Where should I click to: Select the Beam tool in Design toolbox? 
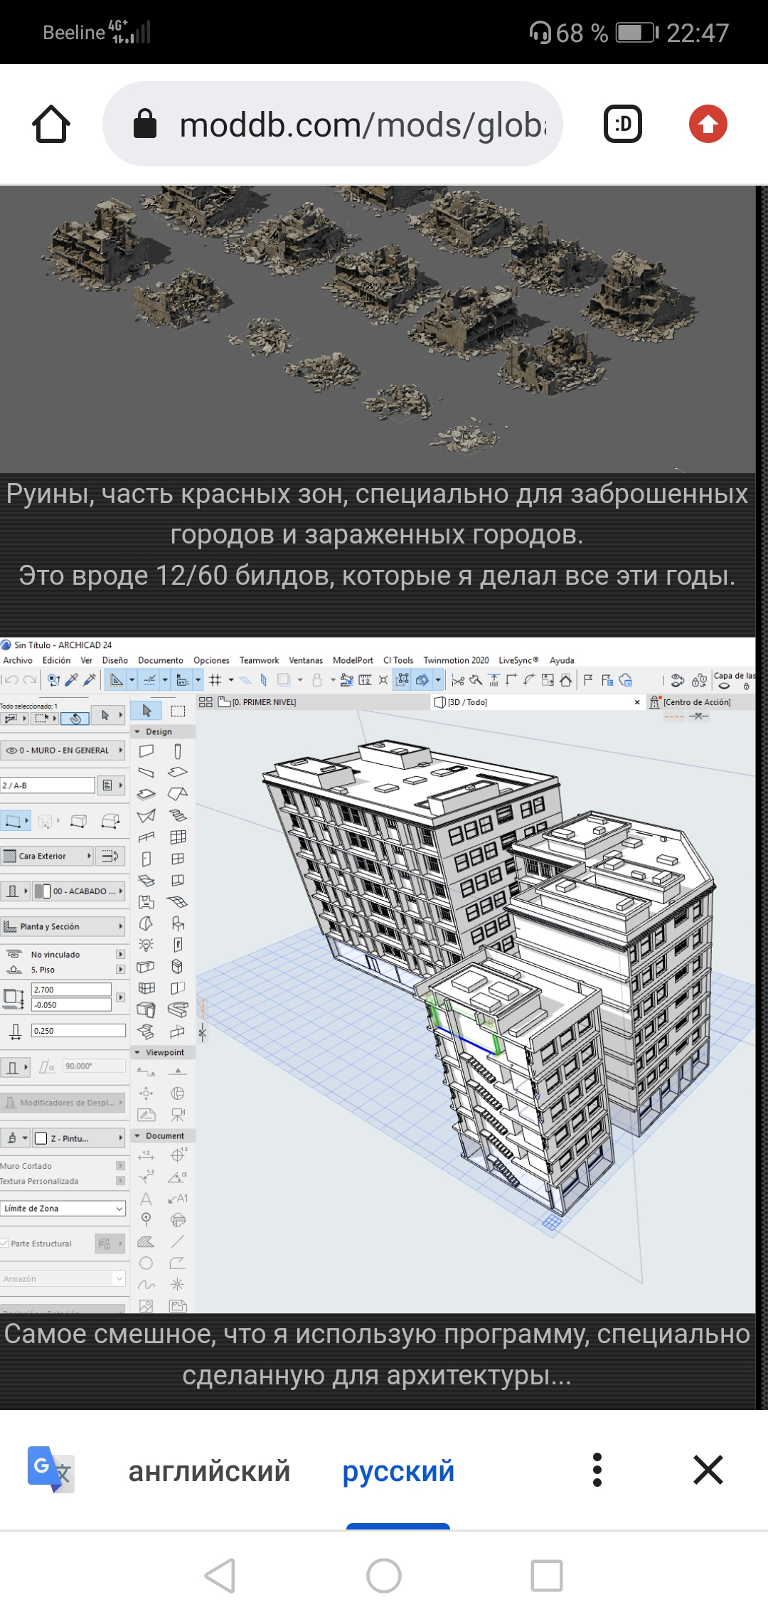coord(146,773)
